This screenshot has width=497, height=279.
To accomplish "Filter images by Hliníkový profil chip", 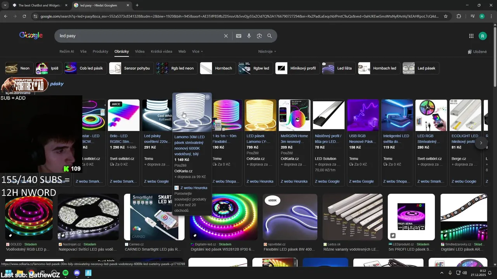I will tap(297, 68).
